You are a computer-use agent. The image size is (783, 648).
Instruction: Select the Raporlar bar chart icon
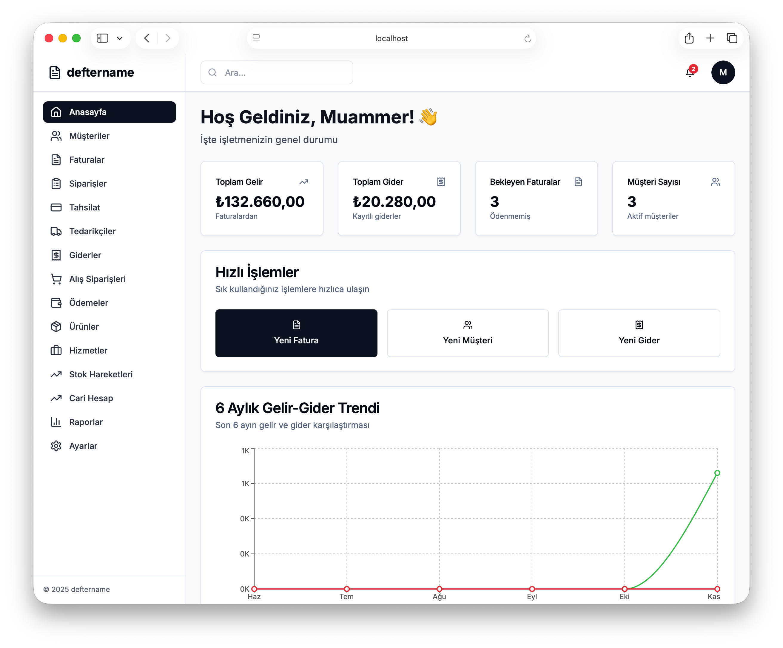tap(56, 422)
